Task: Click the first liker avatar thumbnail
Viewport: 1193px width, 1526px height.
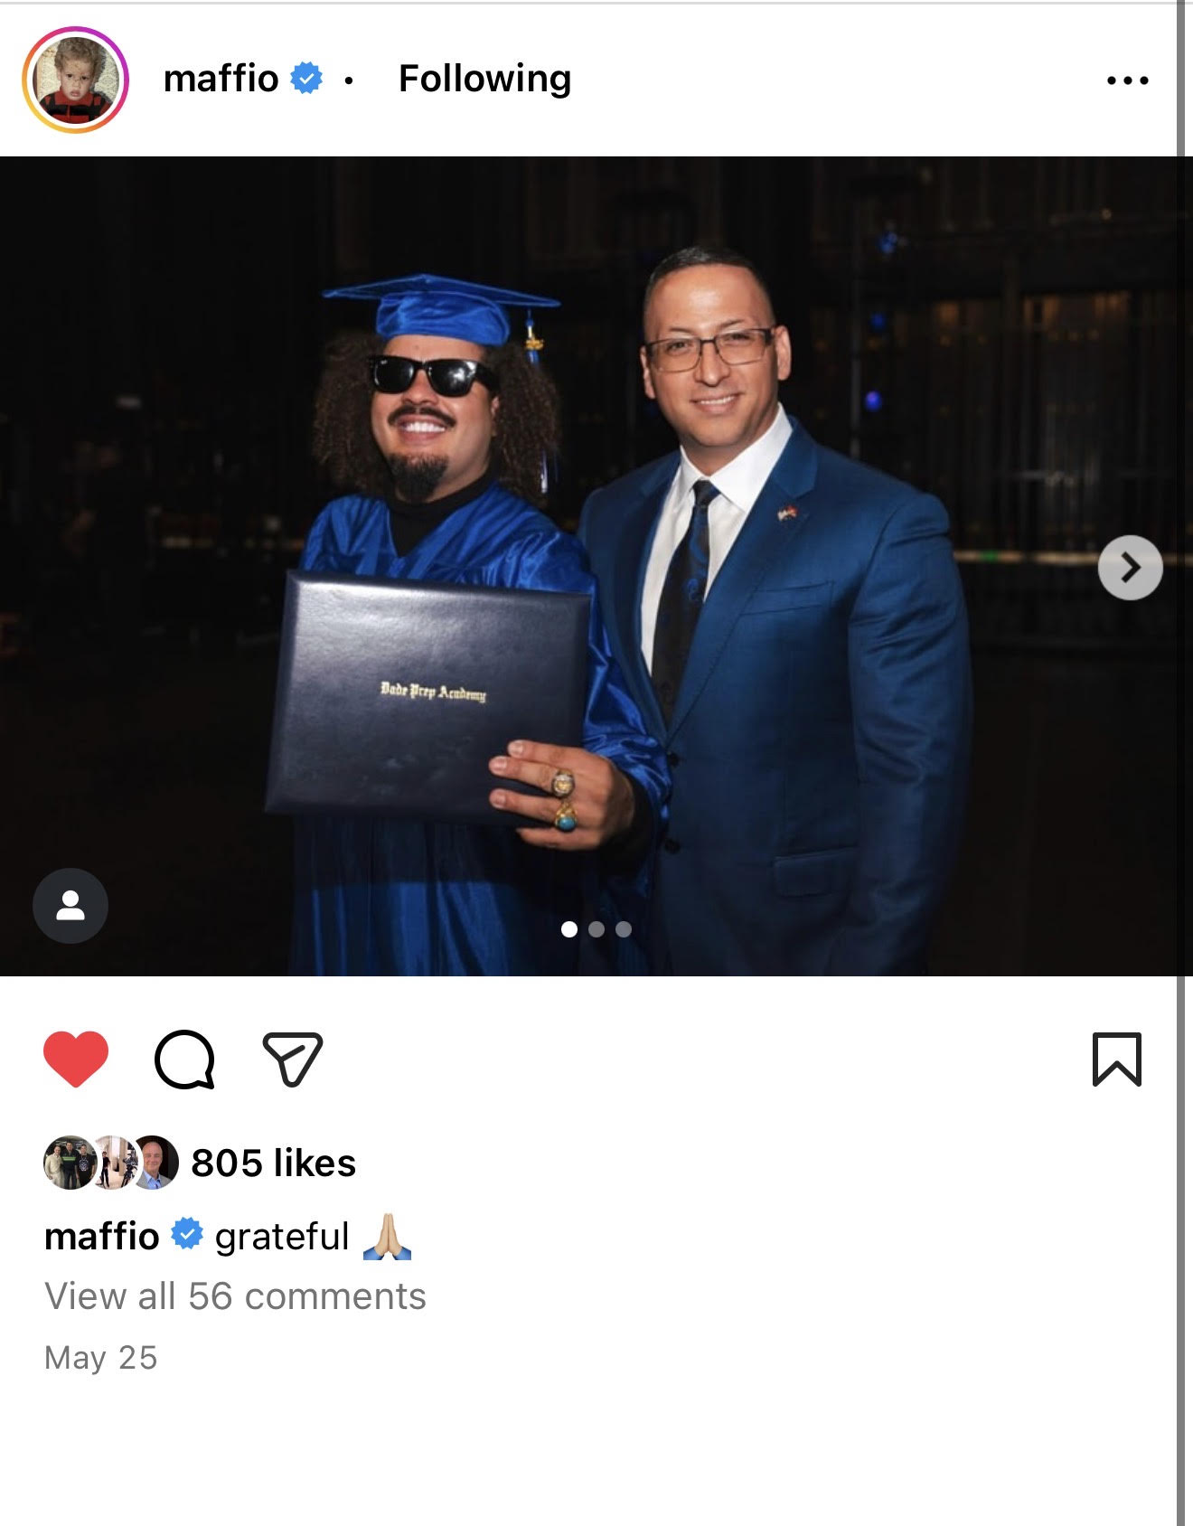Action: pyautogui.click(x=69, y=1163)
